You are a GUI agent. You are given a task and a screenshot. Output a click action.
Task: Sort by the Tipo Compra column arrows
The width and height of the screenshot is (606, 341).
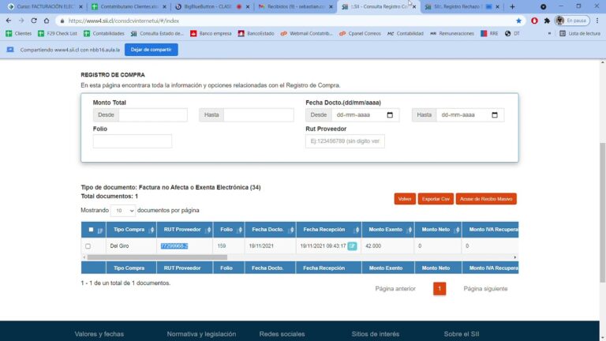(151, 230)
